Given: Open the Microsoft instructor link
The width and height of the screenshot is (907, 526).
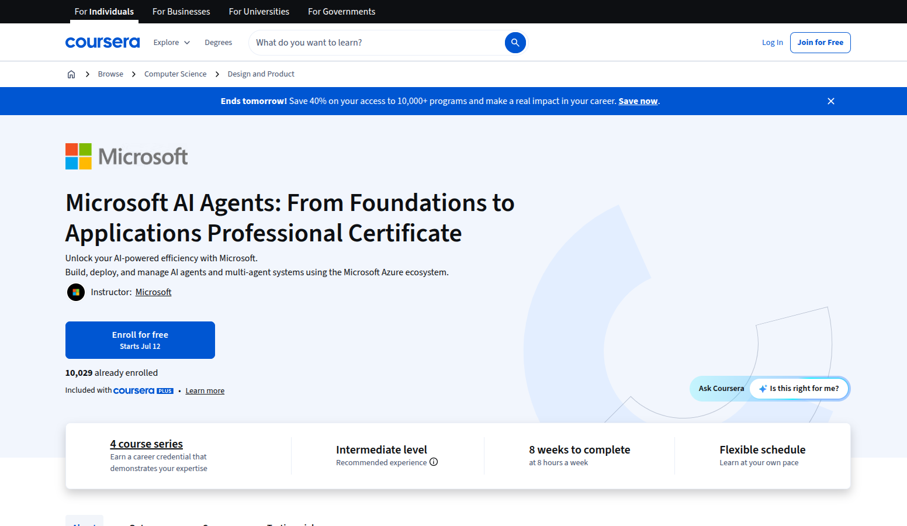Looking at the screenshot, I should coord(154,292).
